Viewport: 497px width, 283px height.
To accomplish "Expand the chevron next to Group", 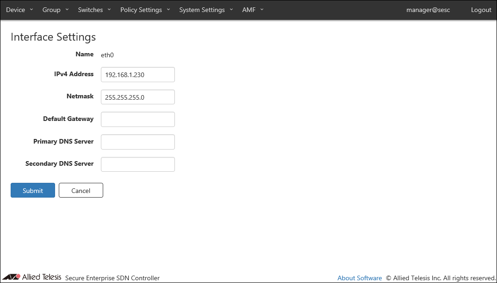I will tap(67, 10).
